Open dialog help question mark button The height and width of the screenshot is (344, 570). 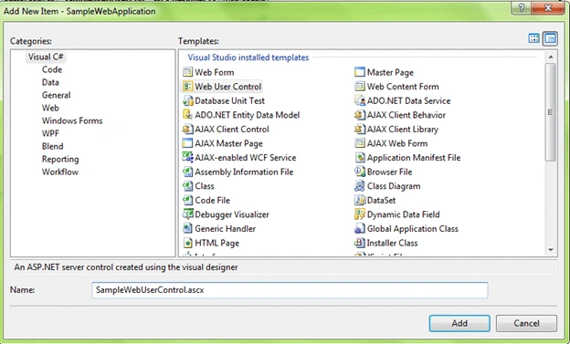(521, 8)
